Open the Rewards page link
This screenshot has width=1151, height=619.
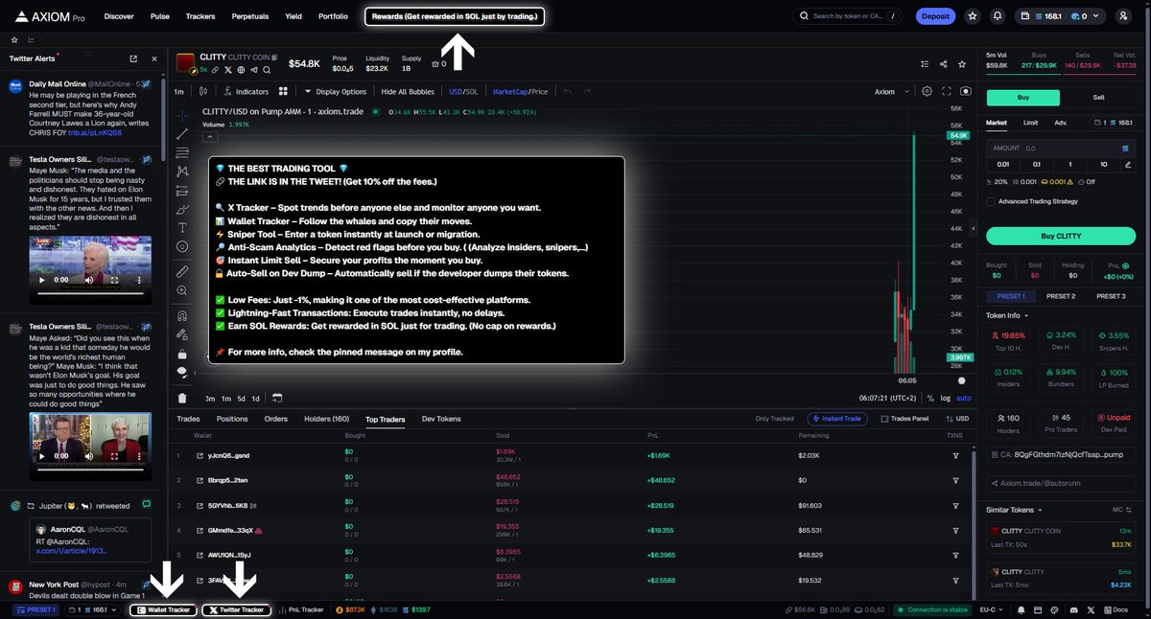click(x=455, y=16)
